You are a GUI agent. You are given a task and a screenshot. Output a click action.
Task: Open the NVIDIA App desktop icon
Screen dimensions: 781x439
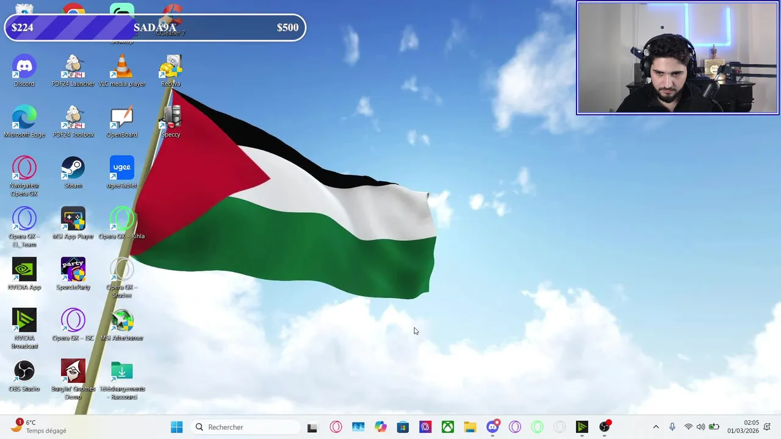tap(24, 274)
